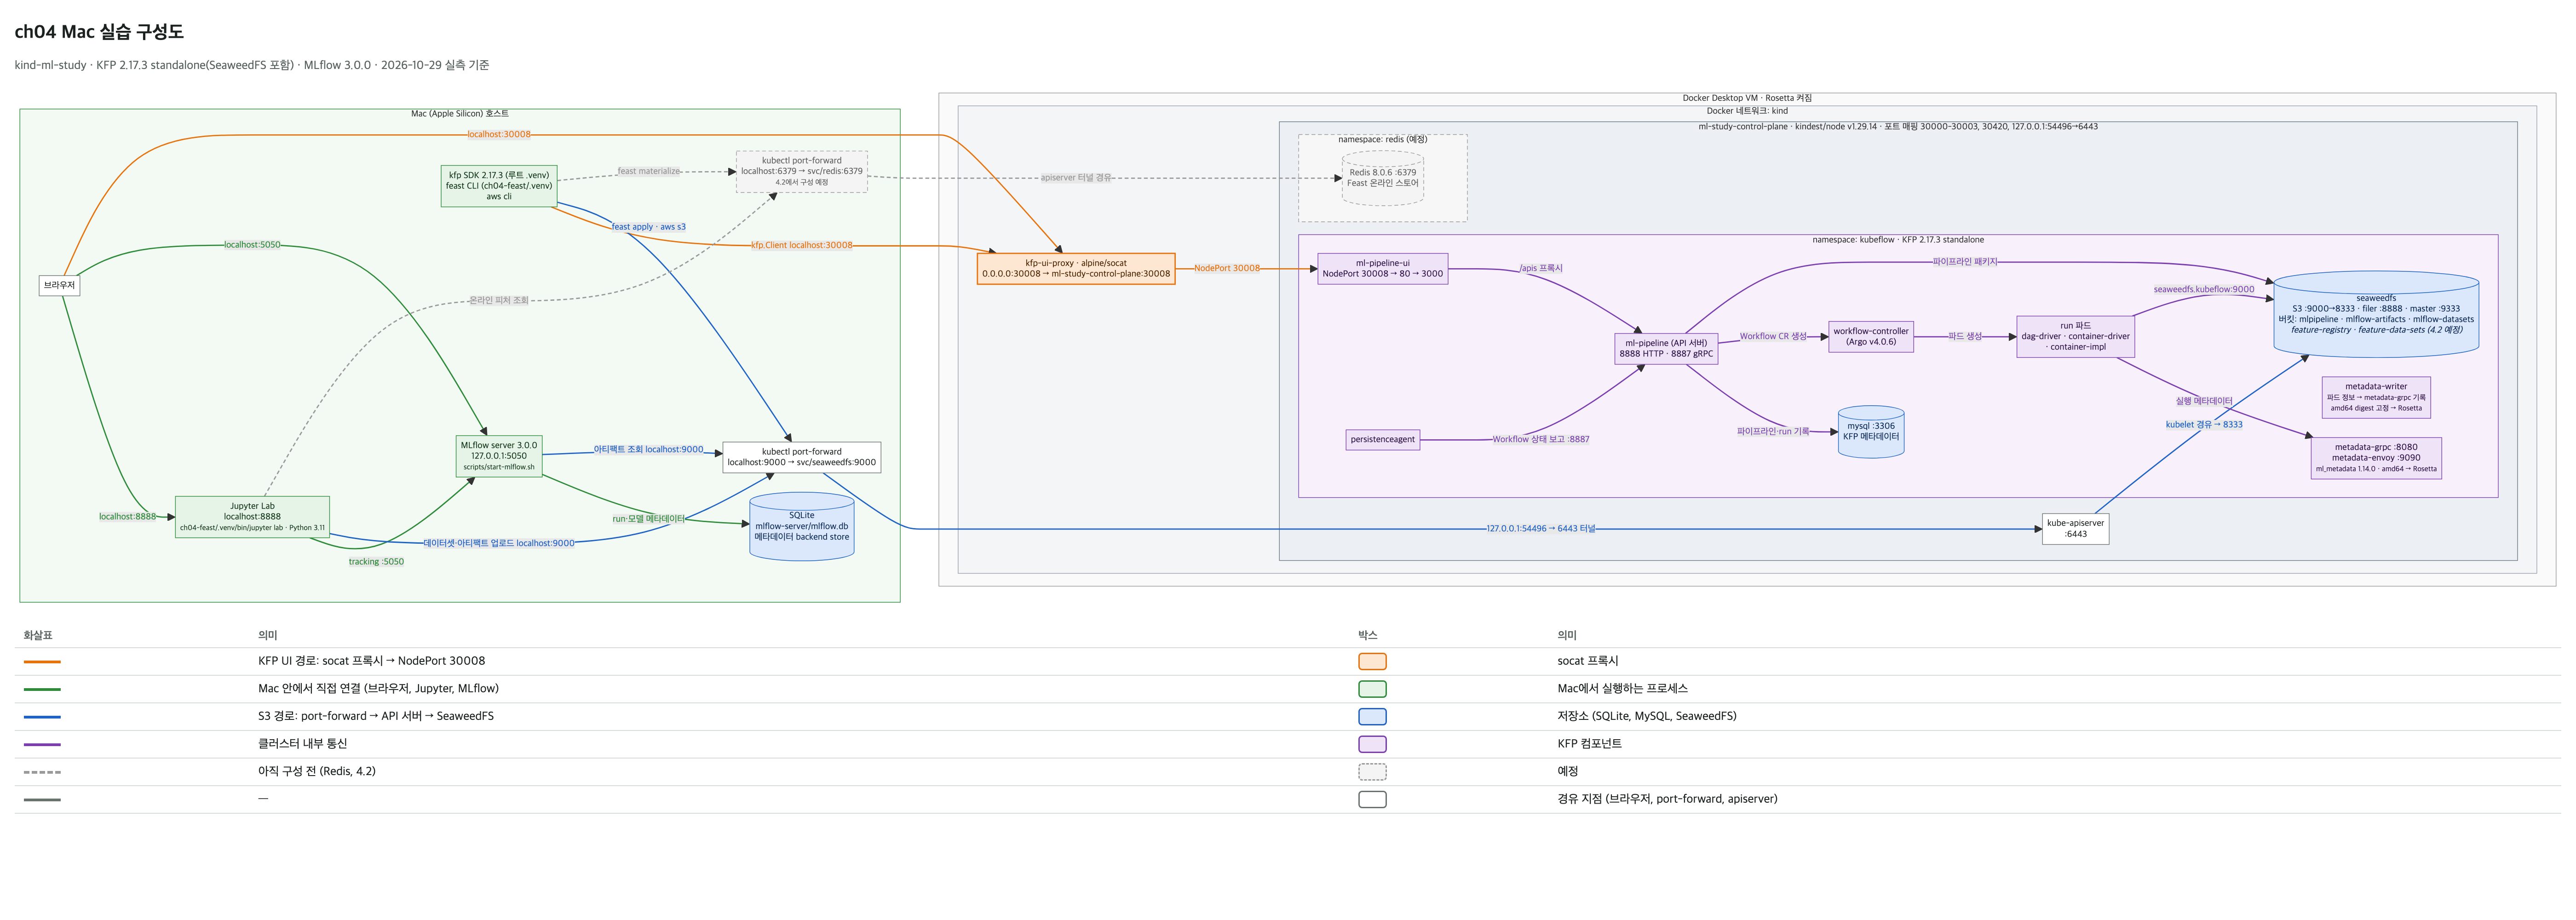Click the 브라우저 node box
This screenshot has width=2576, height=920.
59,285
